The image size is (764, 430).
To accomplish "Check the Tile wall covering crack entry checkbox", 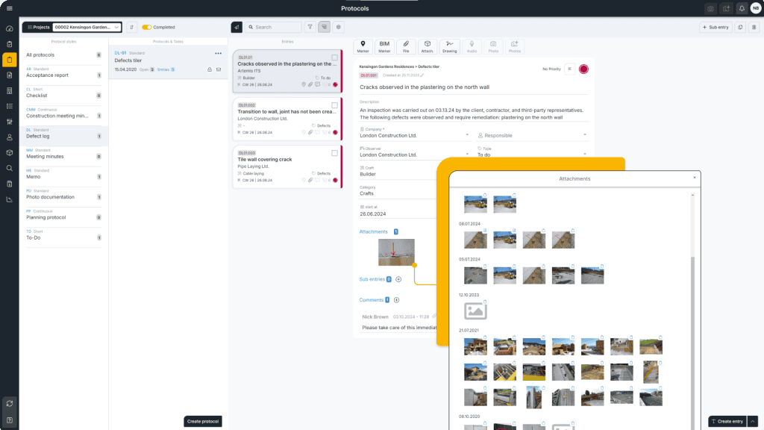I will [334, 153].
